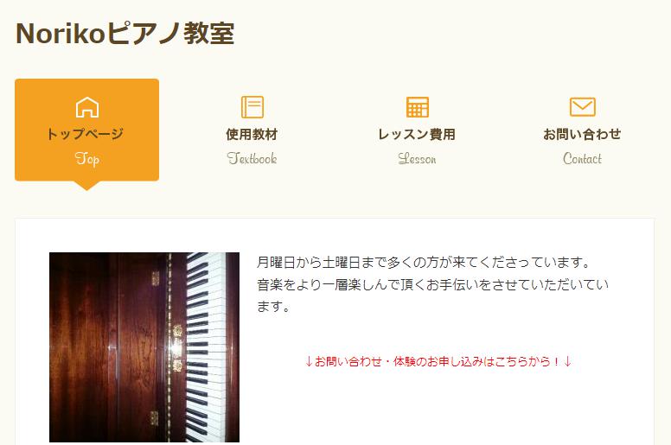Viewport: 671px width, 445px height.
Task: Click the cursive "Textbook" subtitle
Action: pos(252,159)
